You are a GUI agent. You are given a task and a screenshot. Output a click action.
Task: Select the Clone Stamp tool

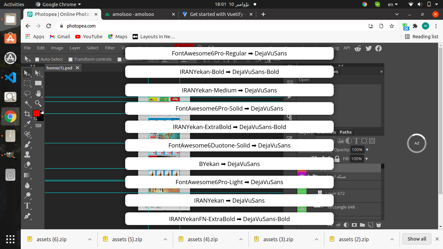[28, 155]
